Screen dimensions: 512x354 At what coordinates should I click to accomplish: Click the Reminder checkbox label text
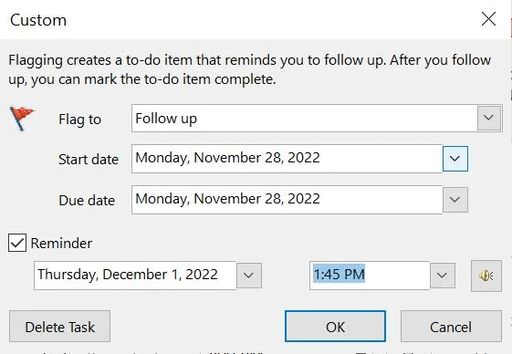click(x=61, y=244)
